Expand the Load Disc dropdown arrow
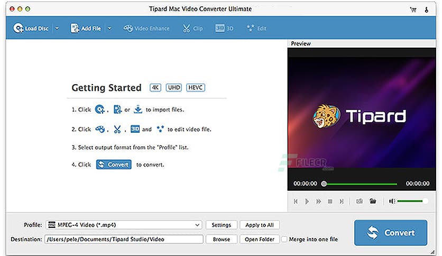Screen dimensions: 442x256 click(x=57, y=28)
